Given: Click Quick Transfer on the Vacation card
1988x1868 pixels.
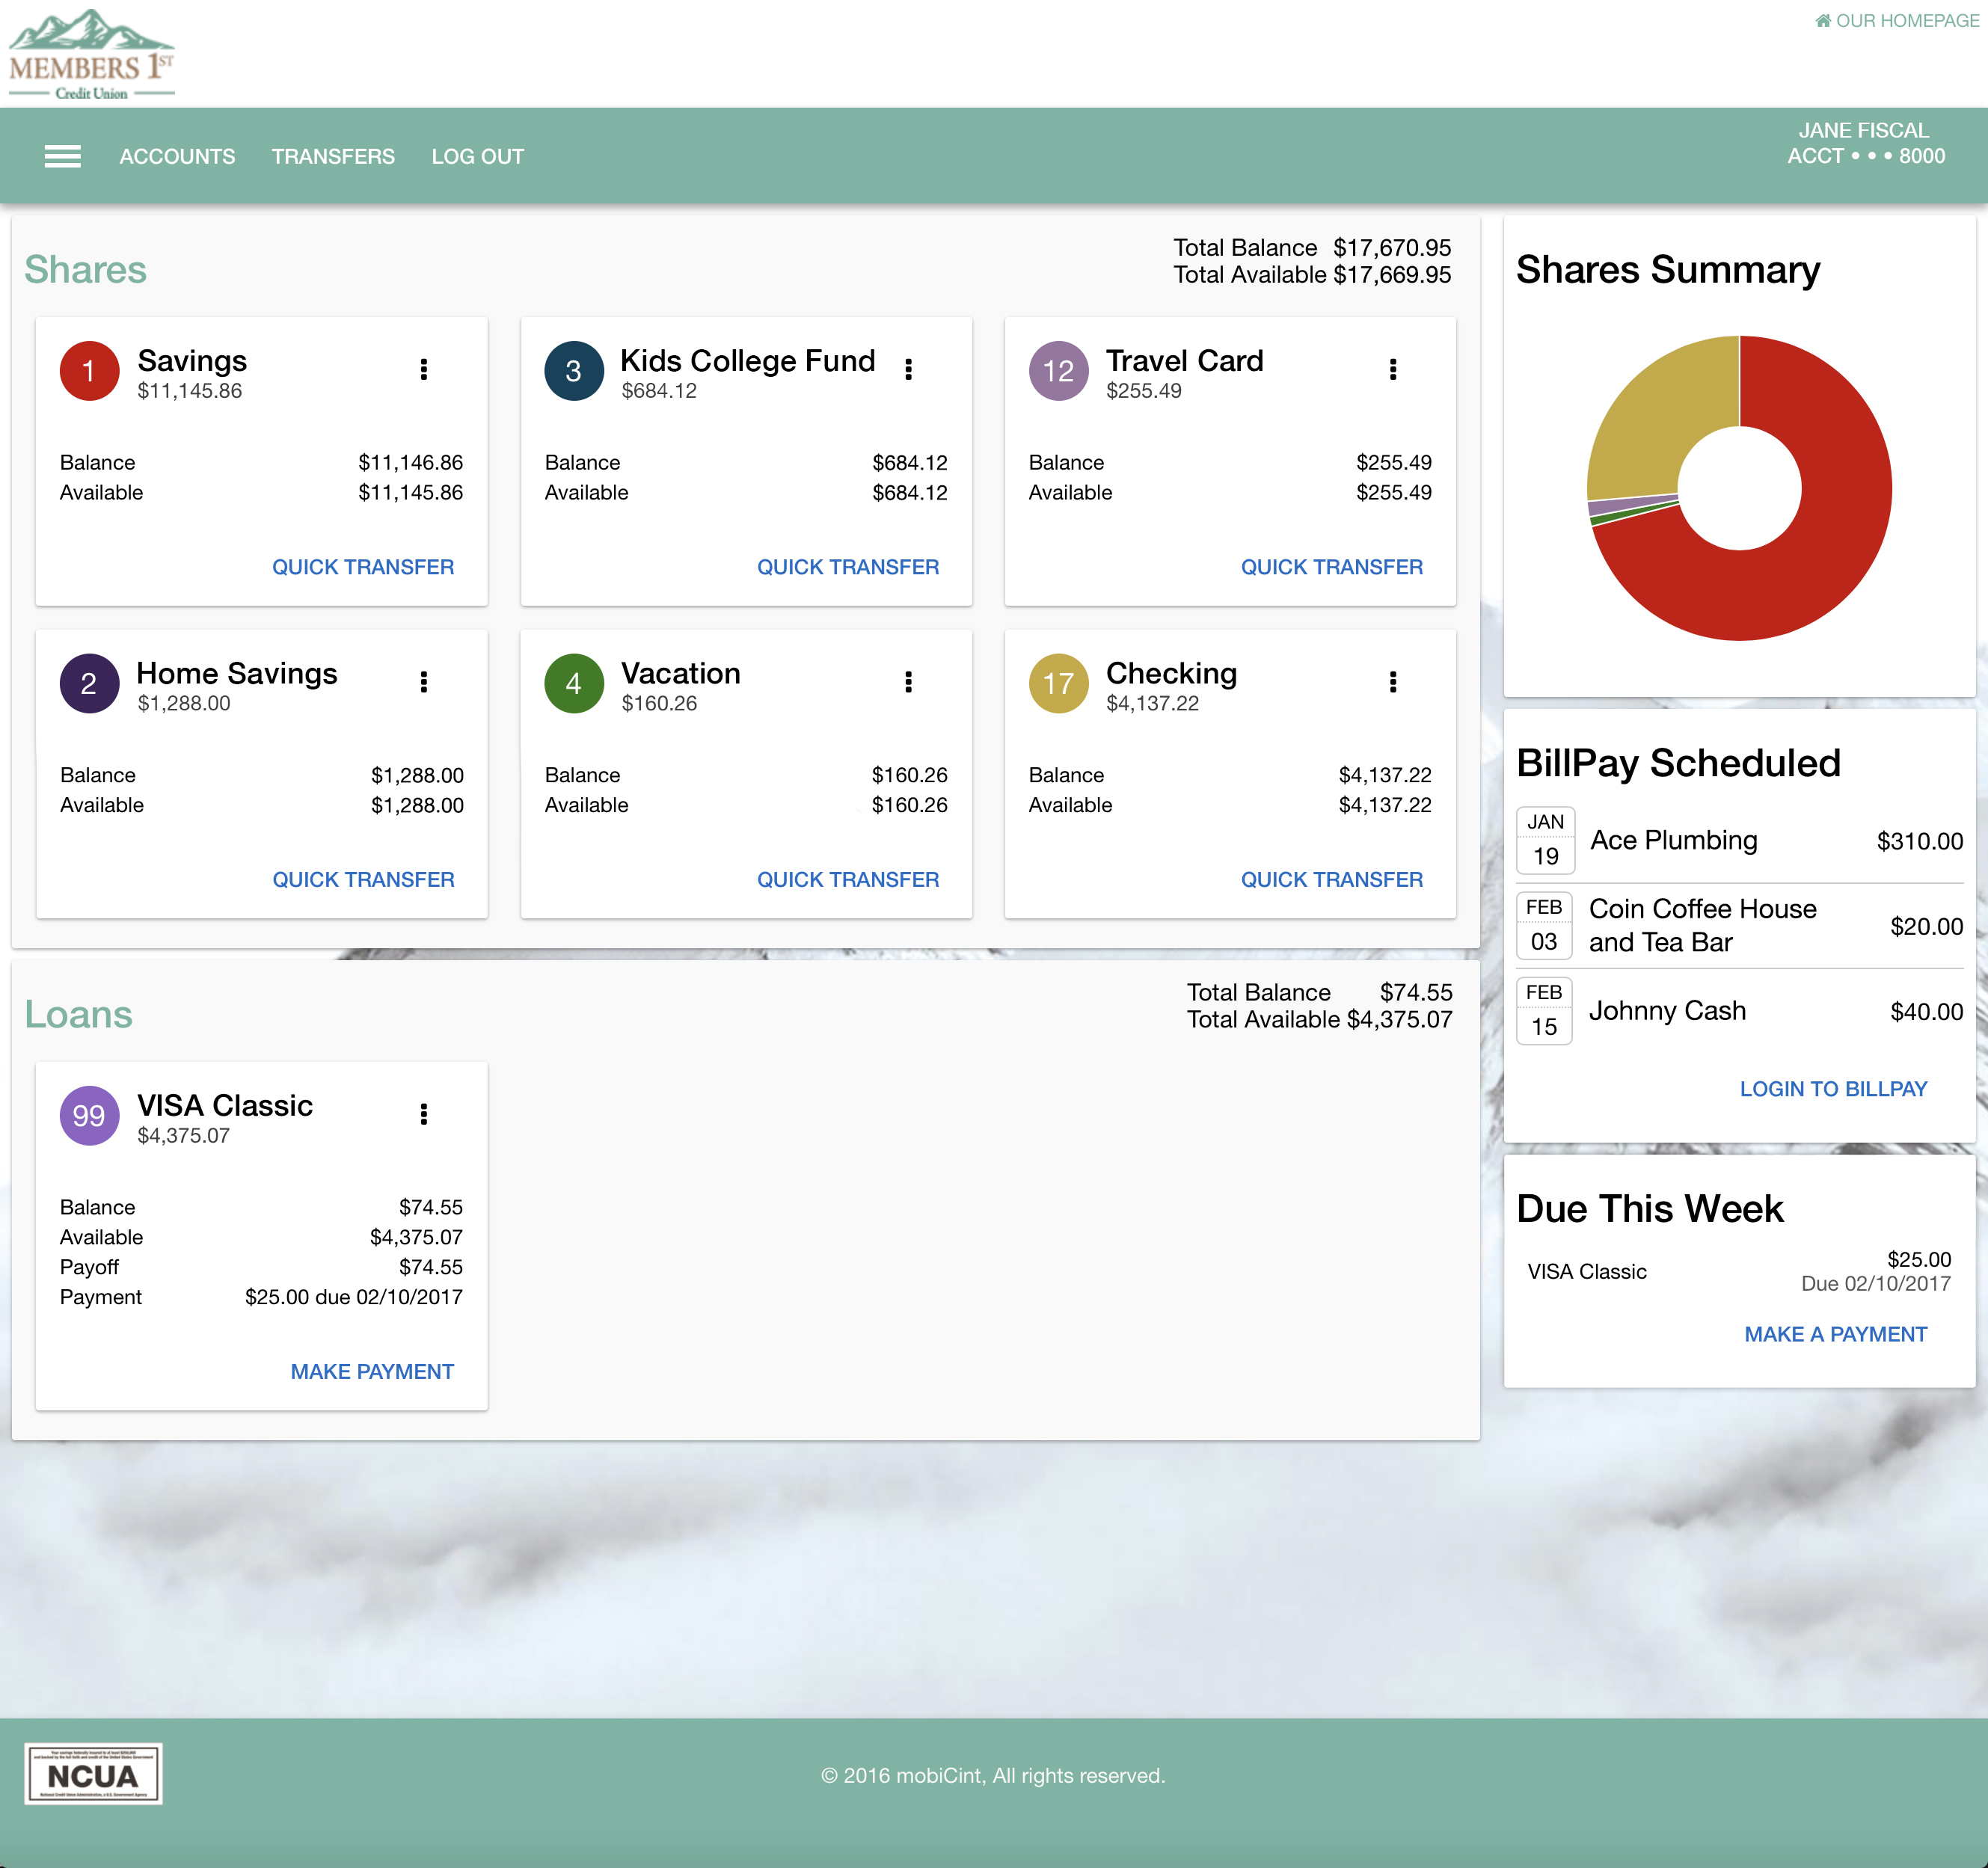Looking at the screenshot, I should pos(848,880).
